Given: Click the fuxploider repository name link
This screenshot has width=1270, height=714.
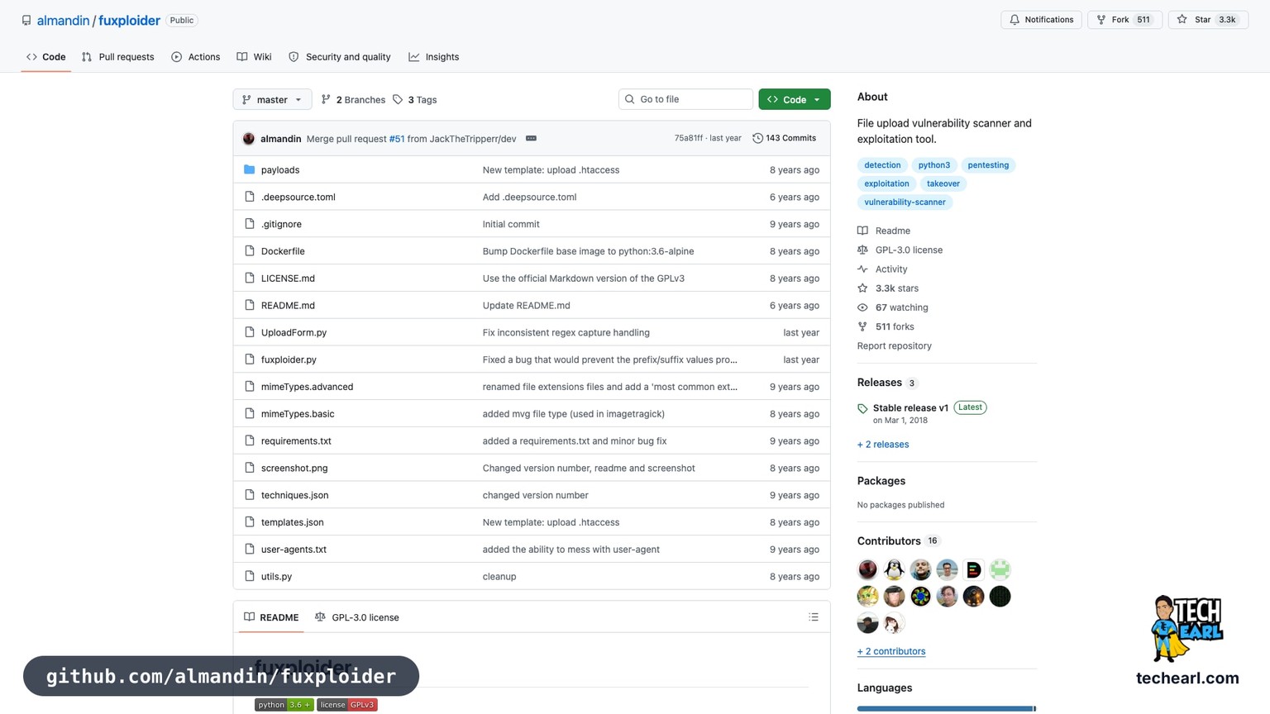Looking at the screenshot, I should click(x=129, y=20).
